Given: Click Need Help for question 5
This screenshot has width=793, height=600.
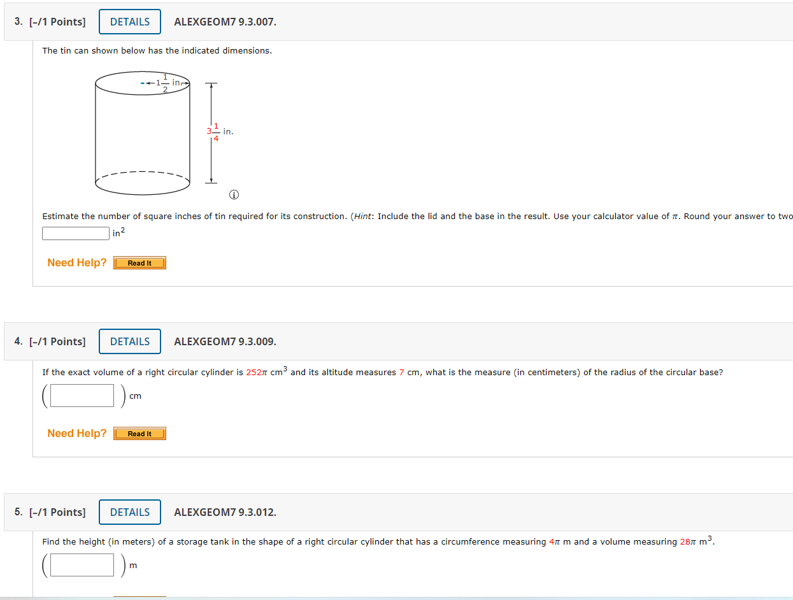Looking at the screenshot, I should pos(76,596).
